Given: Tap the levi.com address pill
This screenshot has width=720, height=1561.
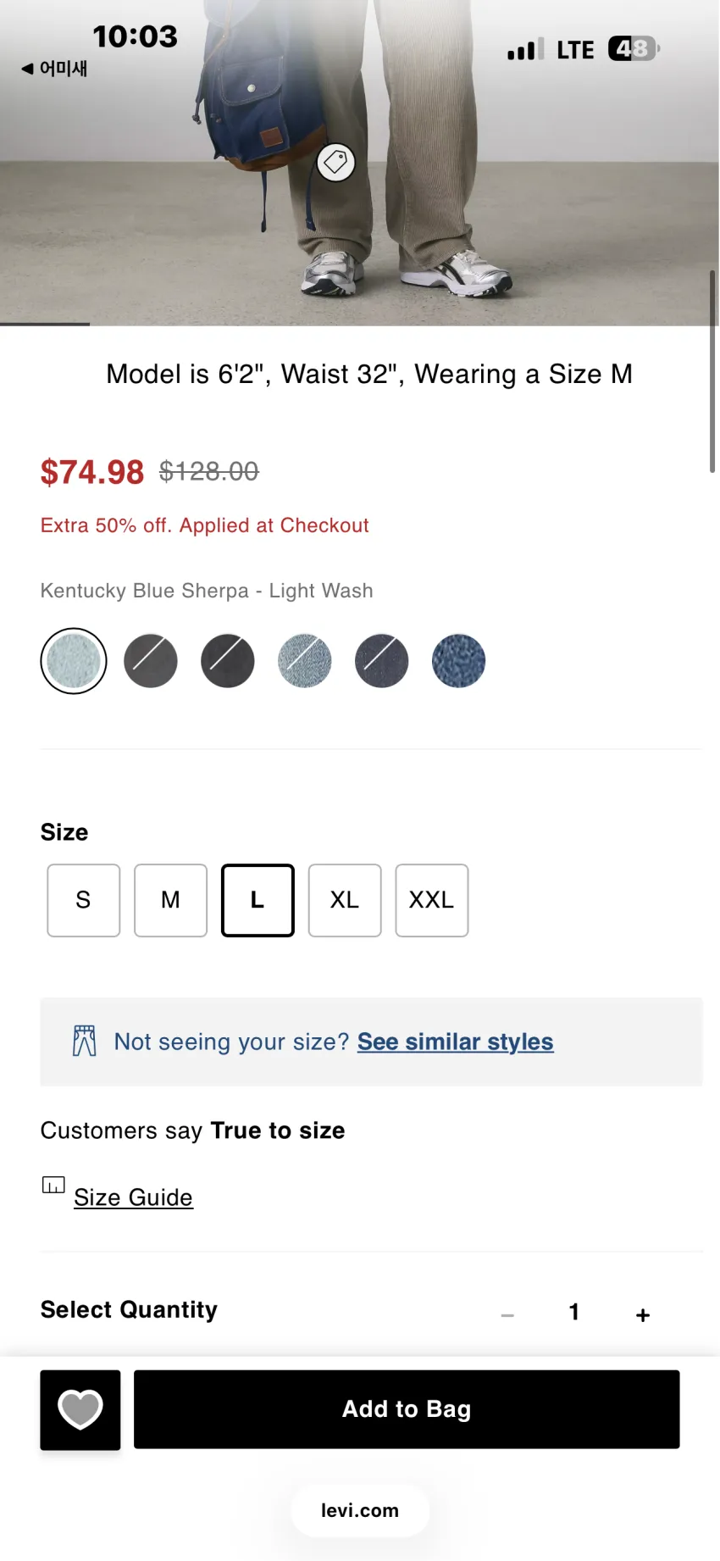Looking at the screenshot, I should click(360, 1510).
